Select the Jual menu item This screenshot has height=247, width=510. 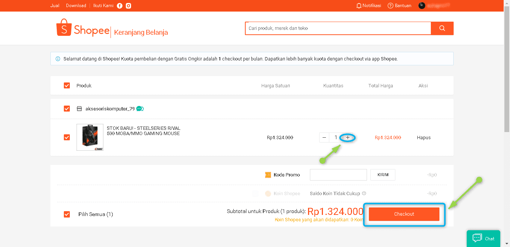55,6
